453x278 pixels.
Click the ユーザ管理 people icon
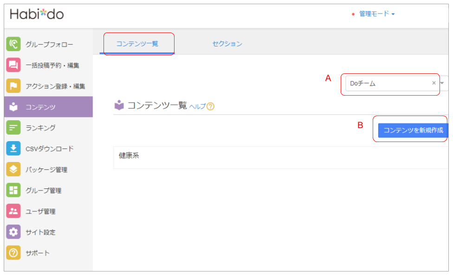point(13,211)
